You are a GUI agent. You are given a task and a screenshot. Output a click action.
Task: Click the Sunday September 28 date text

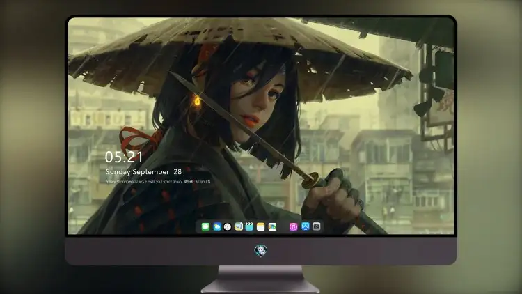click(143, 171)
